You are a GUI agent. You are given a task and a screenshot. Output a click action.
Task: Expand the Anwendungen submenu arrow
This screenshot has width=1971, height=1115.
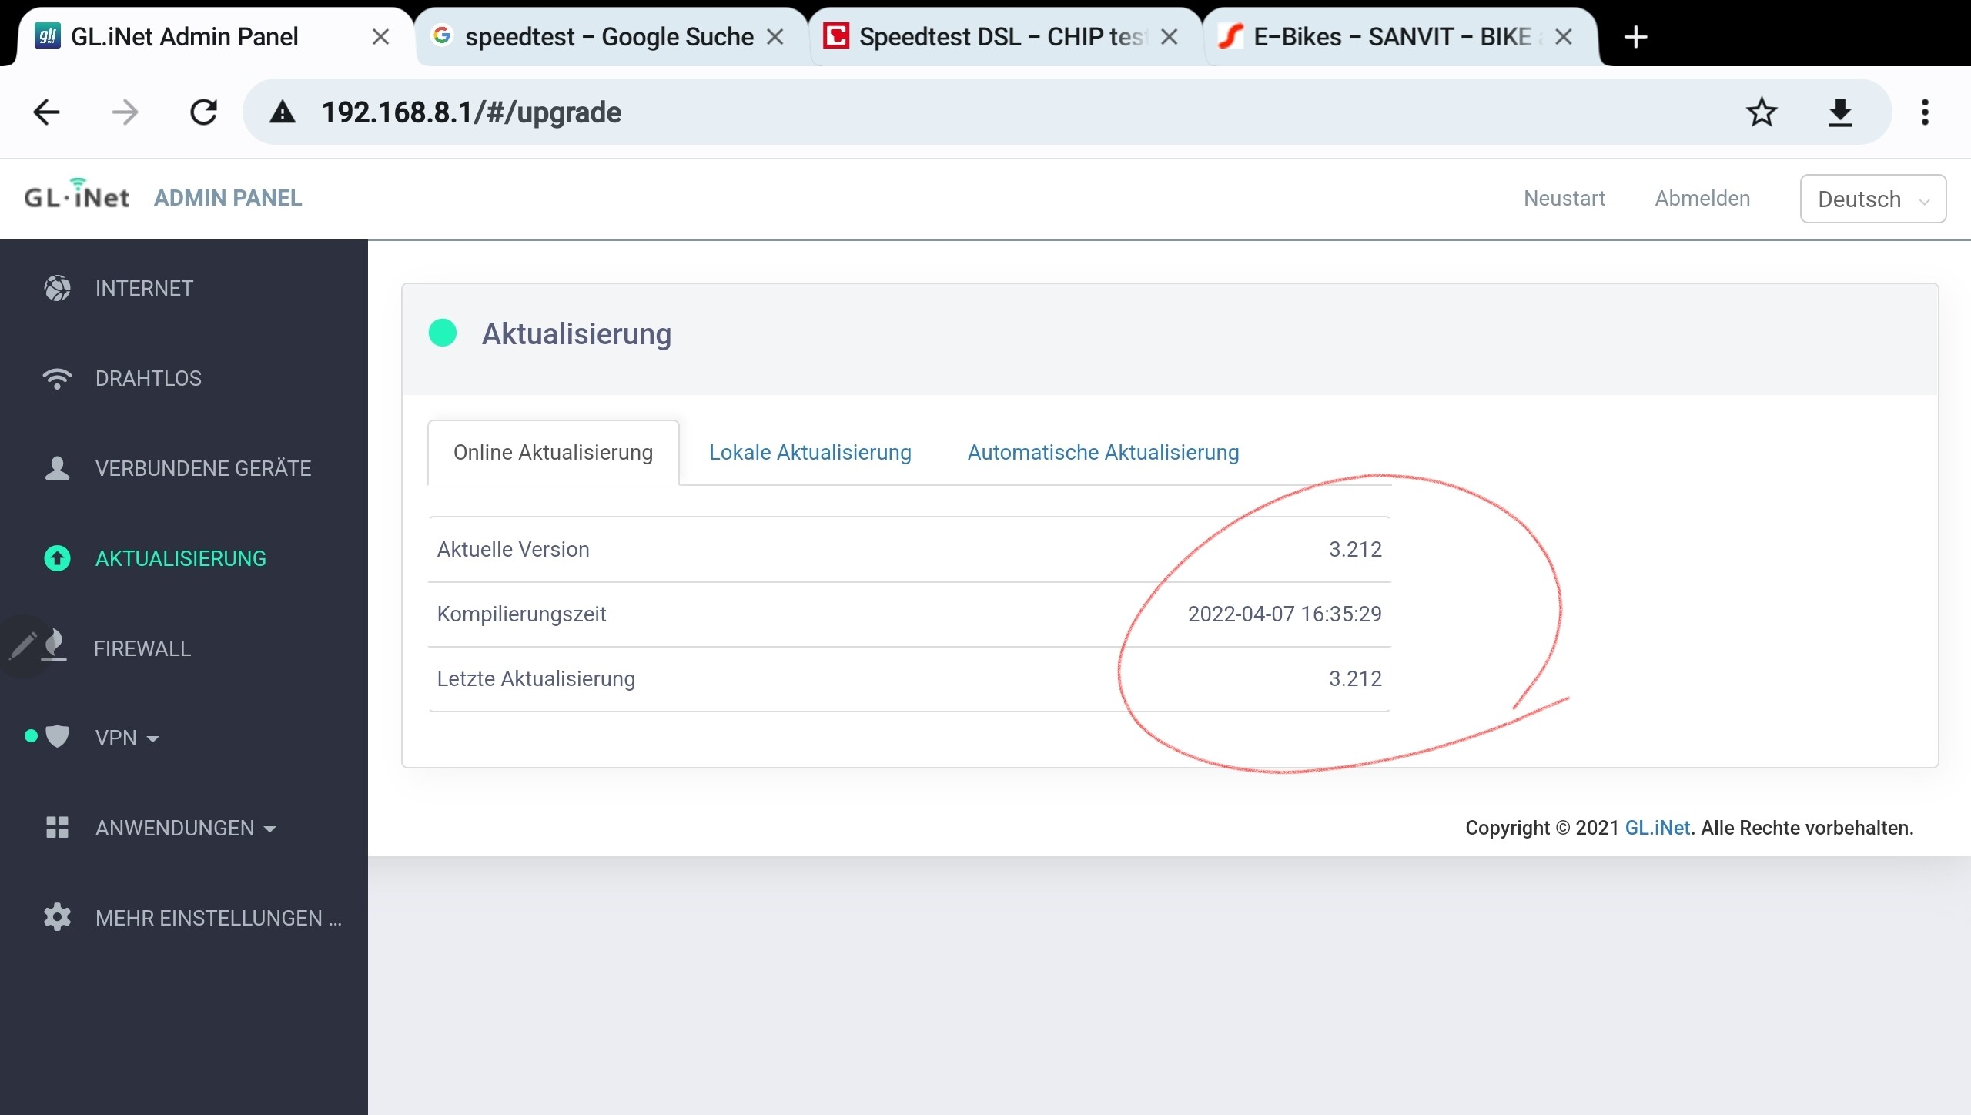point(269,829)
